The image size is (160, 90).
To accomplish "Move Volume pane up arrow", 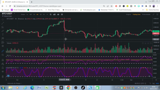I will click(x=143, y=43).
